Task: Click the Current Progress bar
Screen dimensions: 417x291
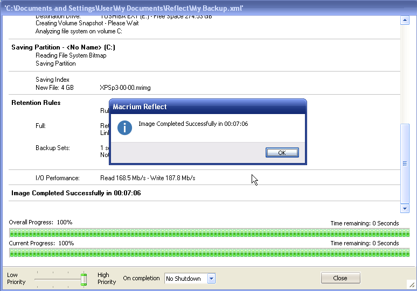Action: coord(209,253)
